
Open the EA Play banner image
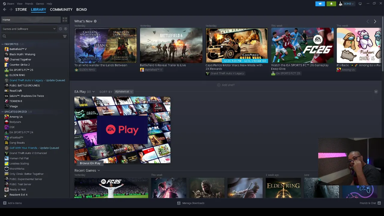(x=122, y=130)
